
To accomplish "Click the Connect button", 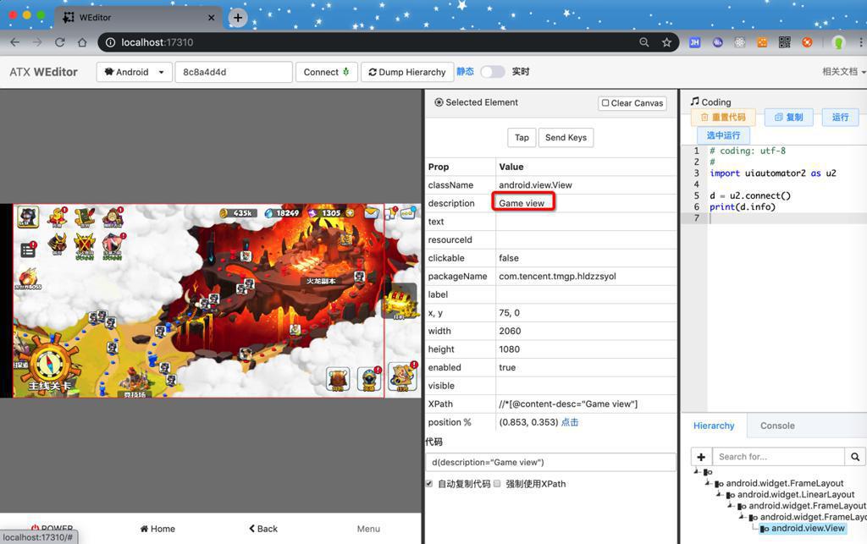I will [326, 73].
